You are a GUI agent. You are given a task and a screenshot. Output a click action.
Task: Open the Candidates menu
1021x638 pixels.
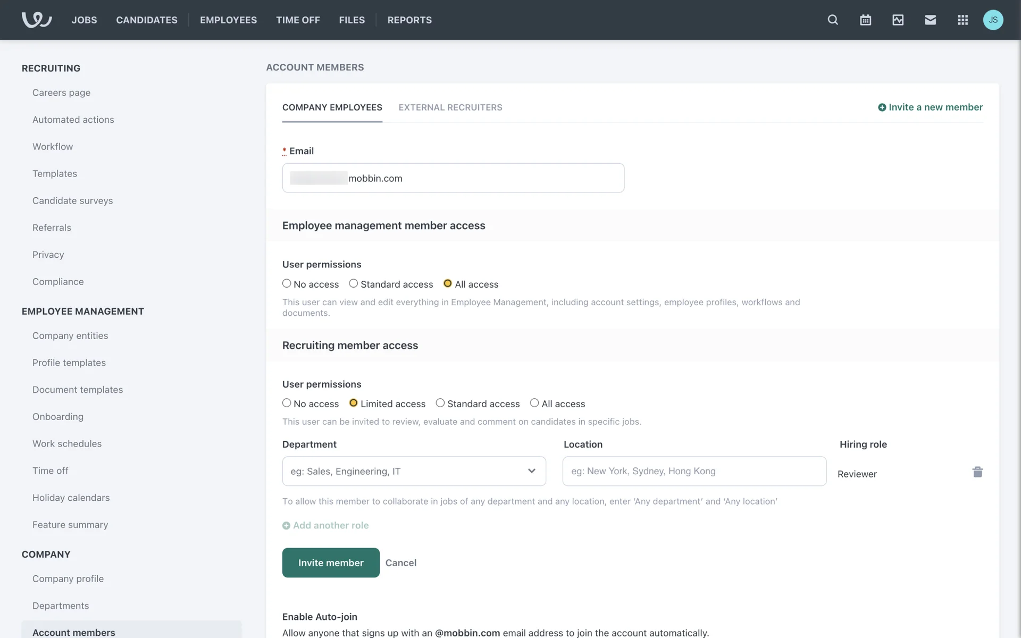(147, 20)
